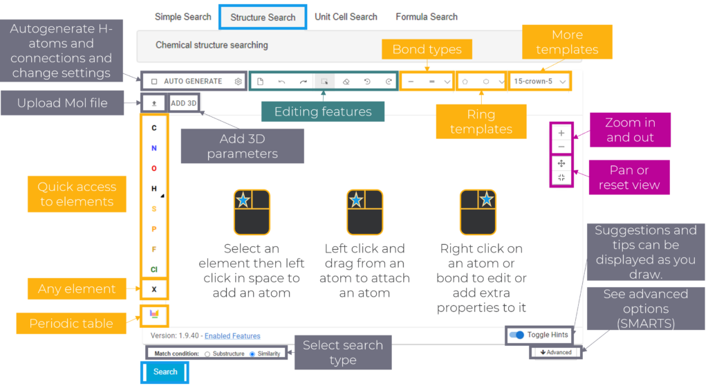The height and width of the screenshot is (386, 708).
Task: Select the eraser tool
Action: pyautogui.click(x=346, y=82)
